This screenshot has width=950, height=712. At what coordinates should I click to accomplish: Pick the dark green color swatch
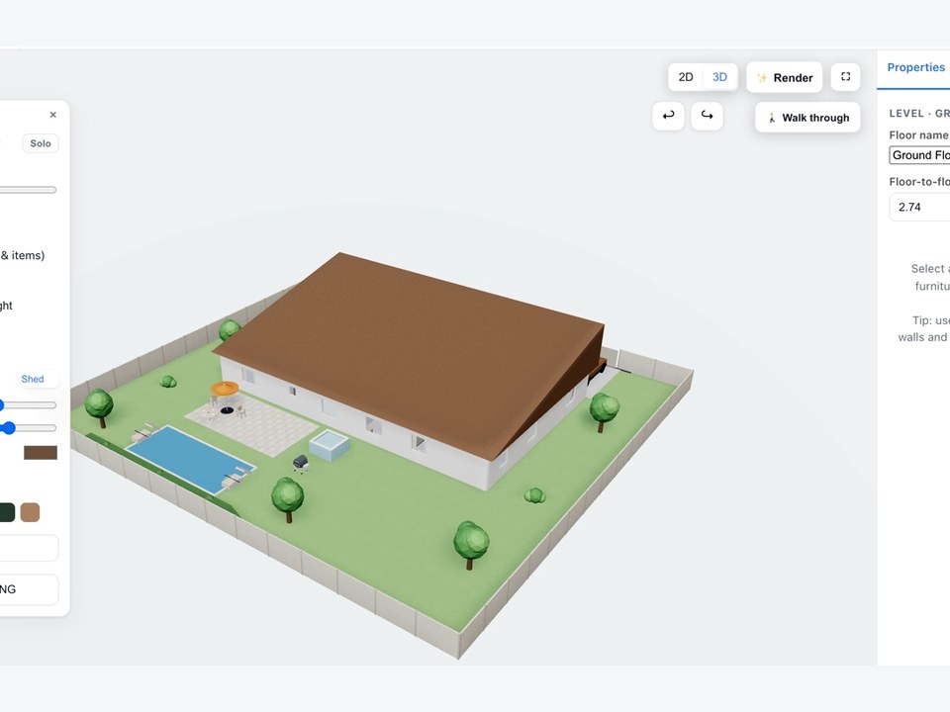(7, 512)
